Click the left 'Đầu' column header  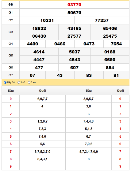tap(11, 91)
